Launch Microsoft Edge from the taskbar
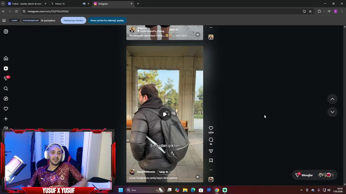This screenshot has height=194, width=346. [193, 190]
